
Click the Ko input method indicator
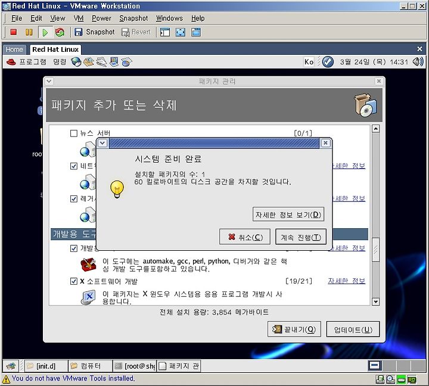[x=309, y=62]
